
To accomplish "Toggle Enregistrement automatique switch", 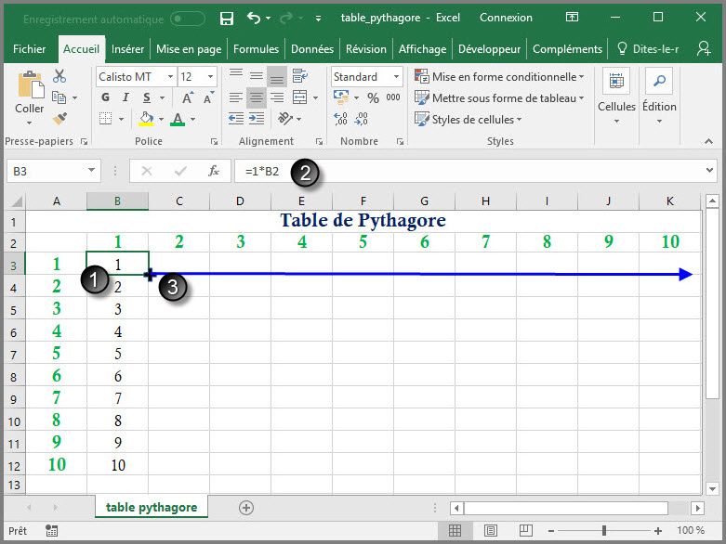I will tap(188, 19).
